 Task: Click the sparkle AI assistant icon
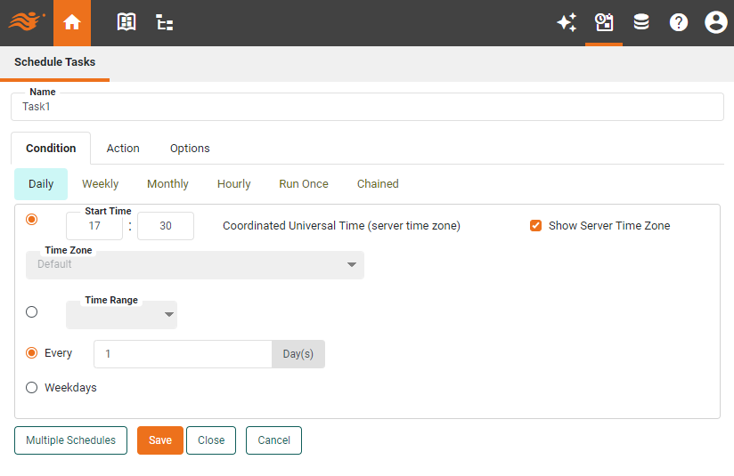[567, 23]
